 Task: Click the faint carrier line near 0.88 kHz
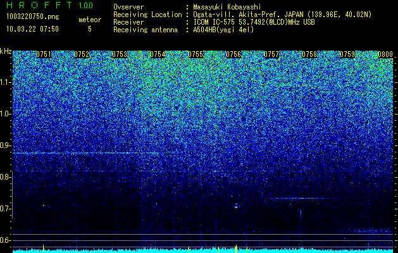(x=85, y=153)
